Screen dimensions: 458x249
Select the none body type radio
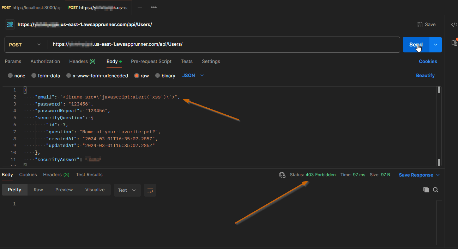(x=10, y=76)
